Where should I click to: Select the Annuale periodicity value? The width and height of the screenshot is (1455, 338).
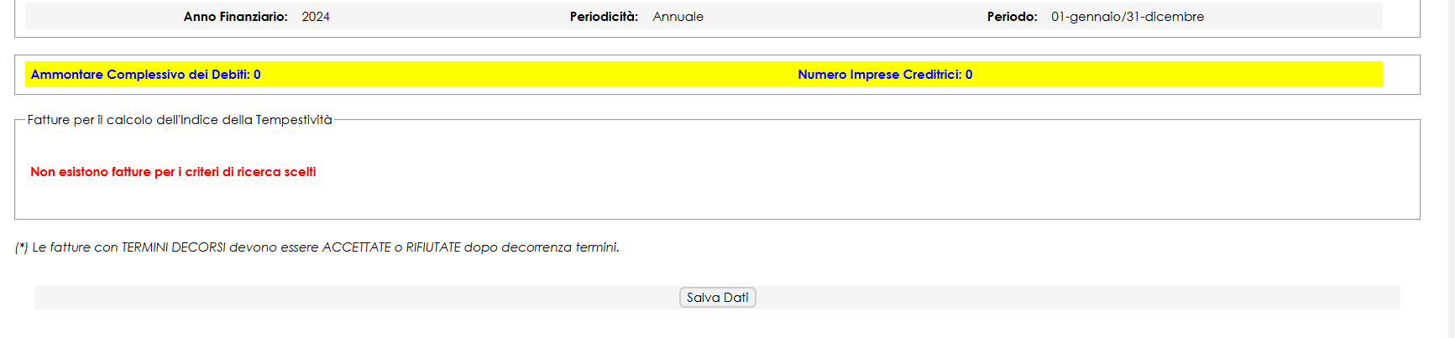[x=678, y=17]
